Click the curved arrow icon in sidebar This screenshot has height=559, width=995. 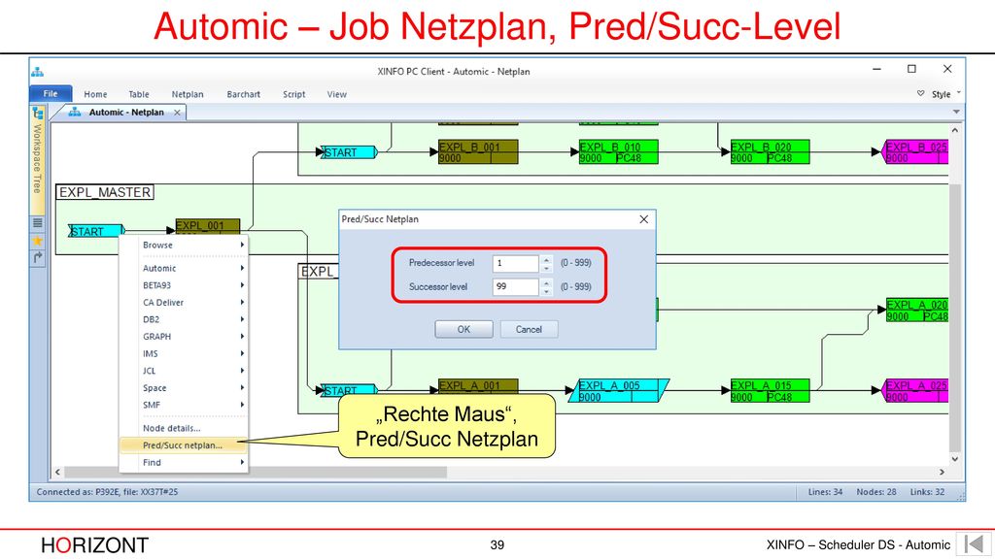click(x=38, y=257)
